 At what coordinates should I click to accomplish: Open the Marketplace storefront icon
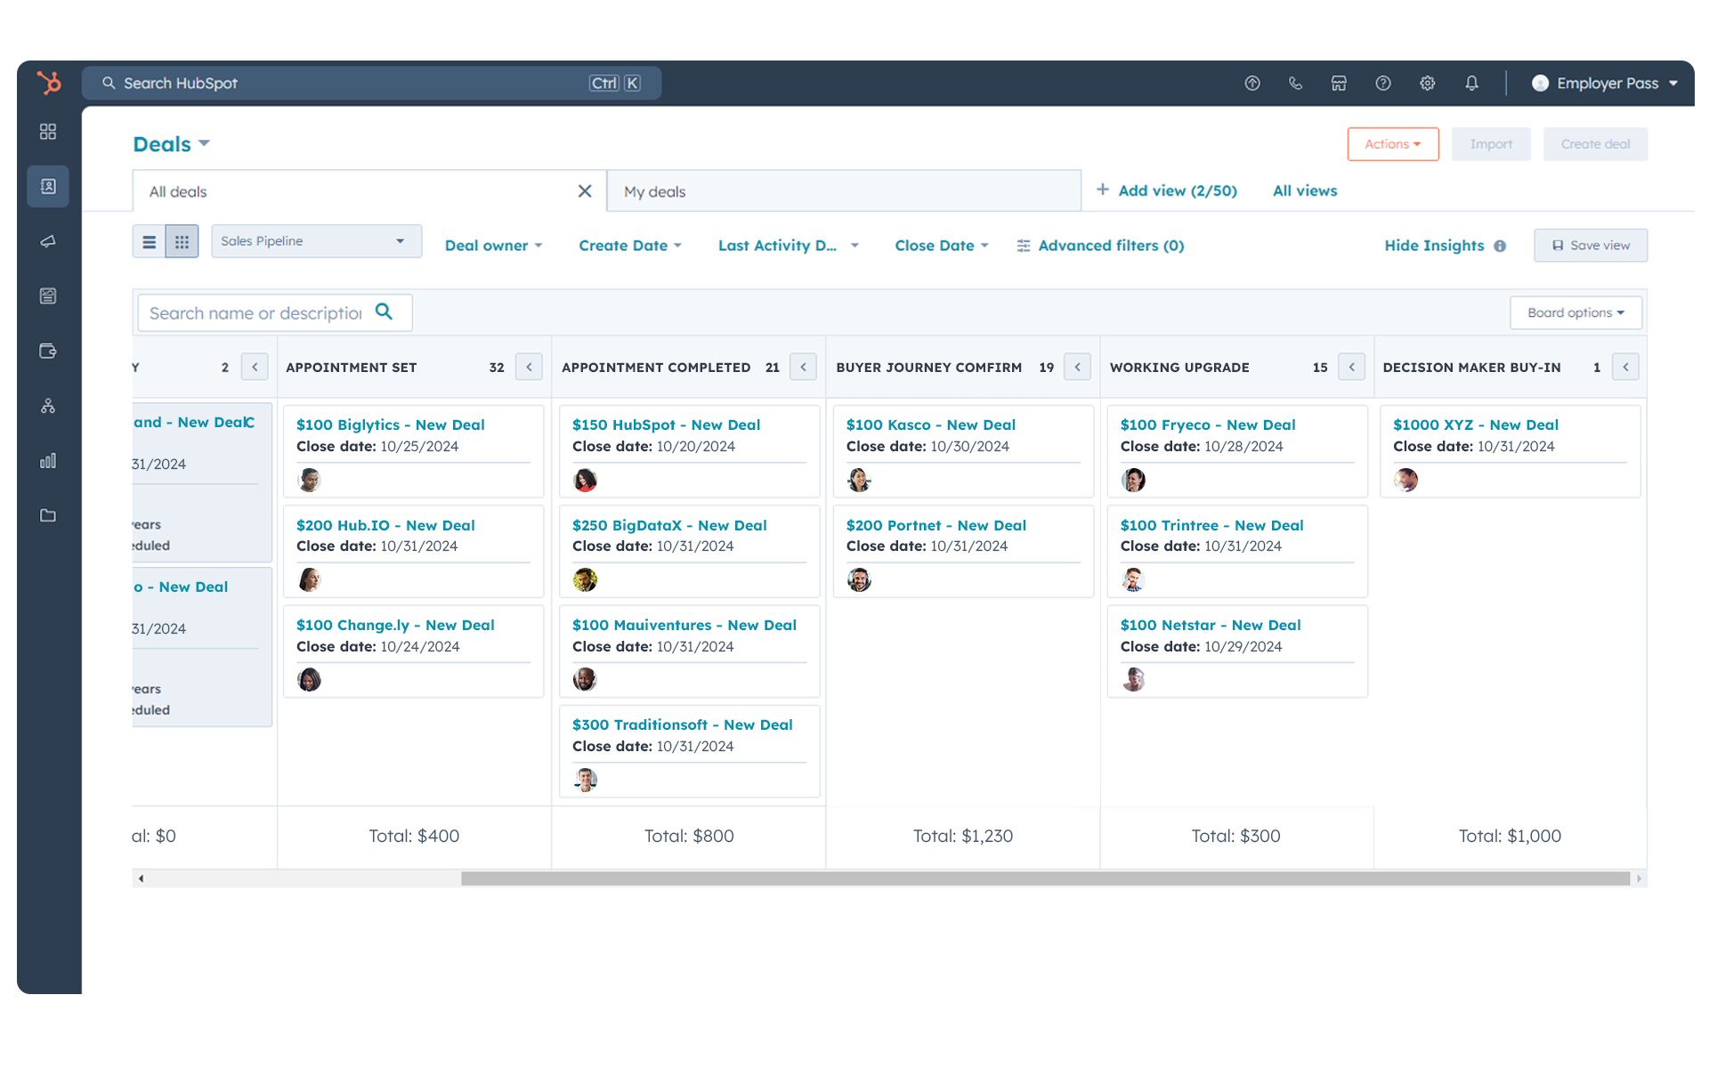click(1339, 83)
